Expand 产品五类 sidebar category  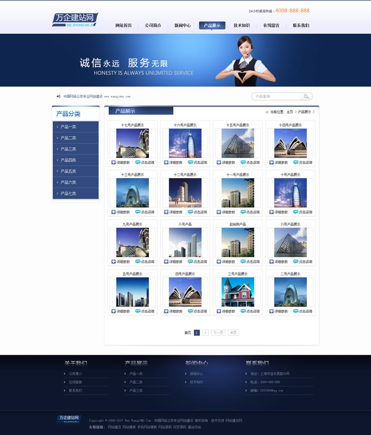point(76,171)
